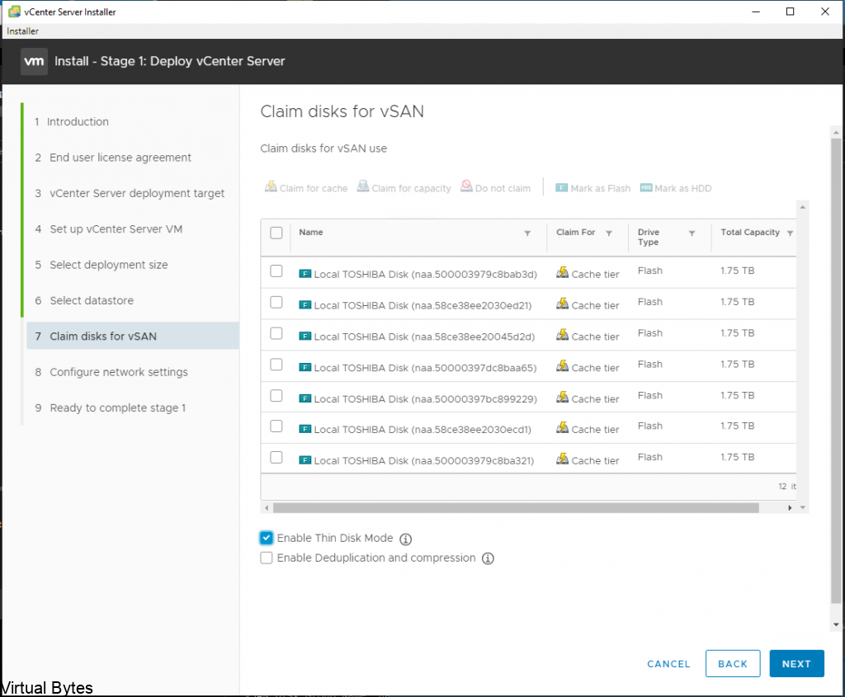Check disk naa.500003979c8ba321 row checkbox
The image size is (845, 697).
point(276,457)
